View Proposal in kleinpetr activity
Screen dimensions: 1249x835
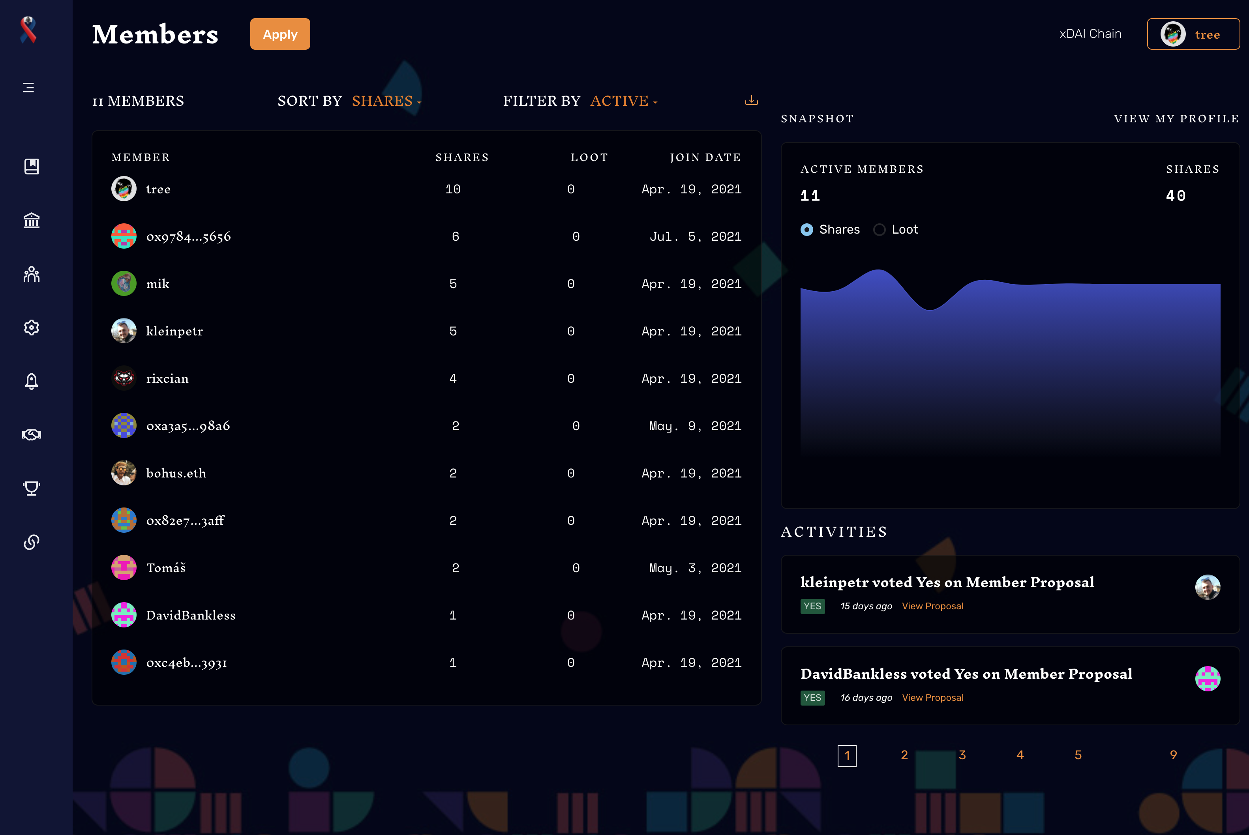[933, 606]
